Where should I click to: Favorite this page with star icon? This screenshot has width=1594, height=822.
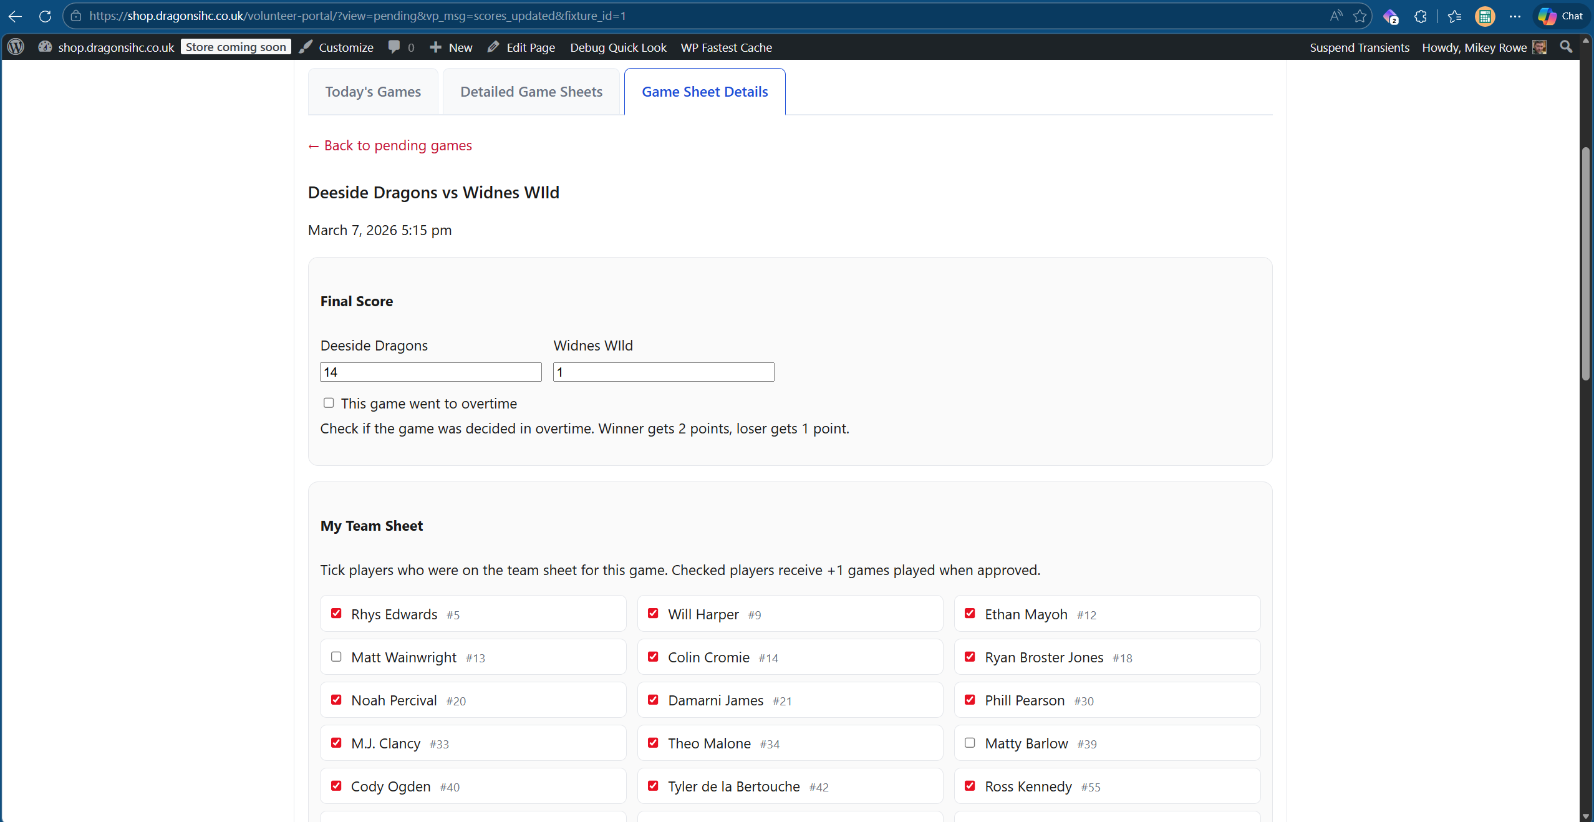coord(1360,16)
